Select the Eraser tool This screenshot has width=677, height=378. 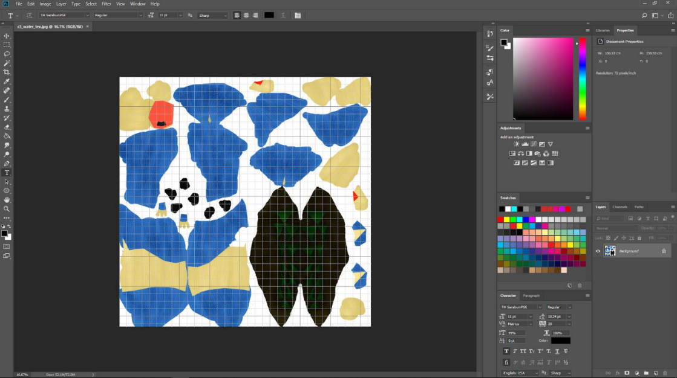point(7,127)
